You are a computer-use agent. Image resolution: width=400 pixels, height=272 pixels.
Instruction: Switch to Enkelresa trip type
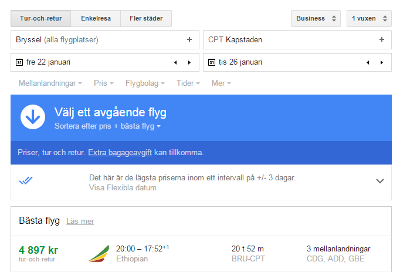pyautogui.click(x=96, y=18)
